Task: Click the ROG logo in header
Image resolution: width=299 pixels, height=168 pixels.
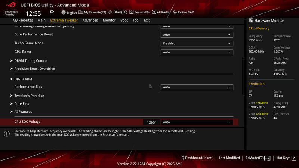Action: [11, 4]
